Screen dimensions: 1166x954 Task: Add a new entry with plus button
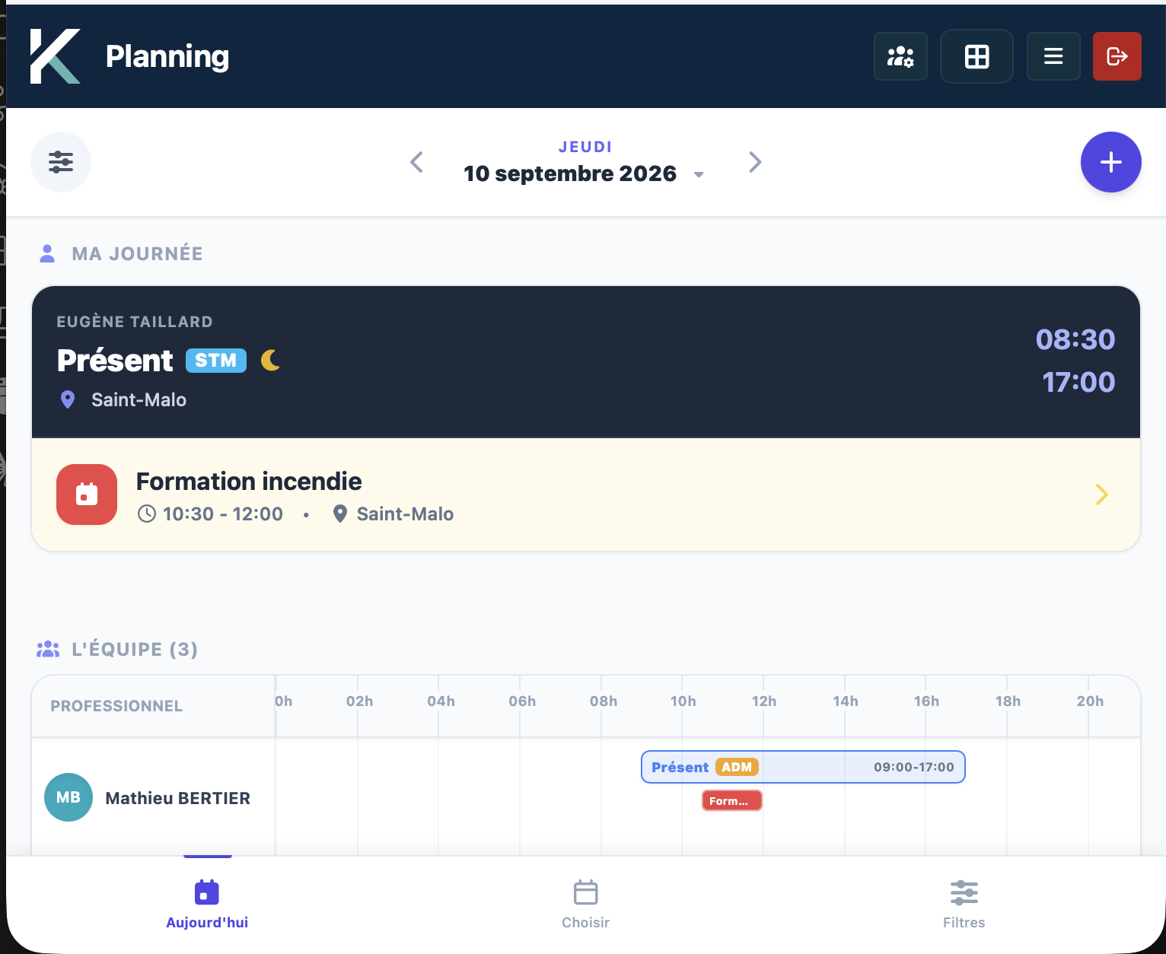click(1111, 162)
